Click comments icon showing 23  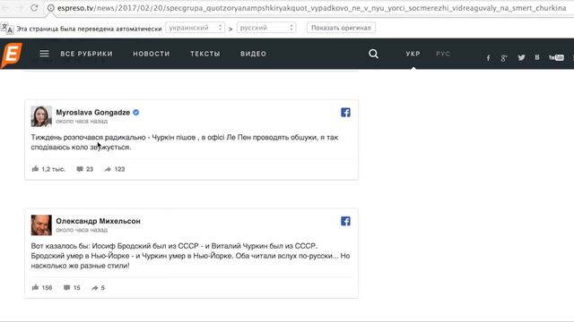point(80,169)
